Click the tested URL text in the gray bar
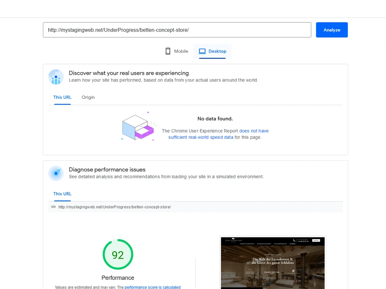This screenshot has height=289, width=386. [115, 207]
